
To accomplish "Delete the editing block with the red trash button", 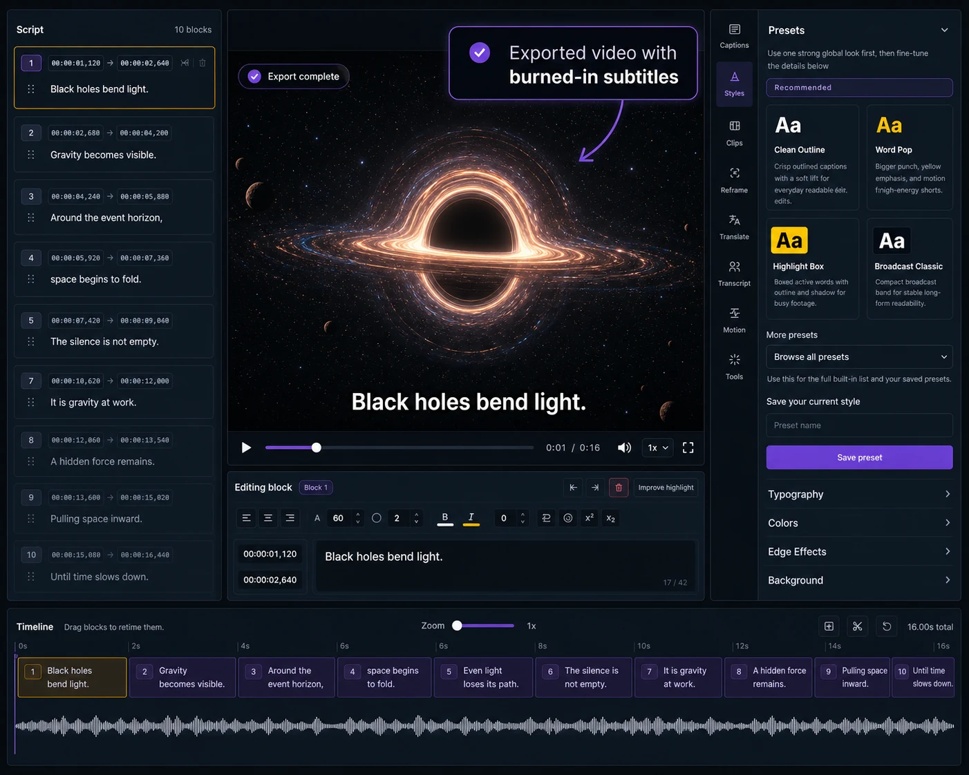I will point(619,488).
